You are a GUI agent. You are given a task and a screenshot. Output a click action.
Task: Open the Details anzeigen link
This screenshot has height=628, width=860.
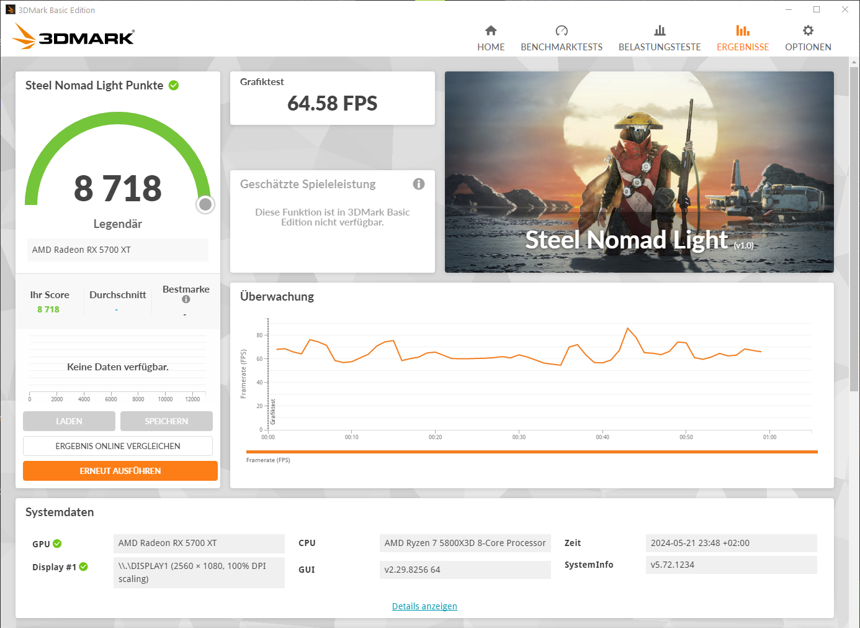coord(424,606)
